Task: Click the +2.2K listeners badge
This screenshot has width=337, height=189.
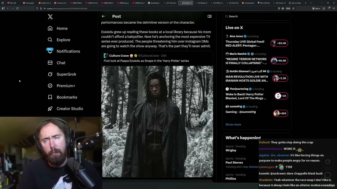Action: [x=280, y=78]
